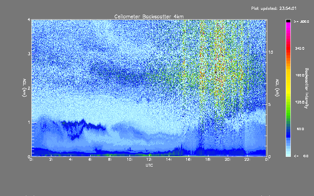The width and height of the screenshot is (314, 196).
Task: Click the "22:" UTC hour tick
Action: click(248, 160)
